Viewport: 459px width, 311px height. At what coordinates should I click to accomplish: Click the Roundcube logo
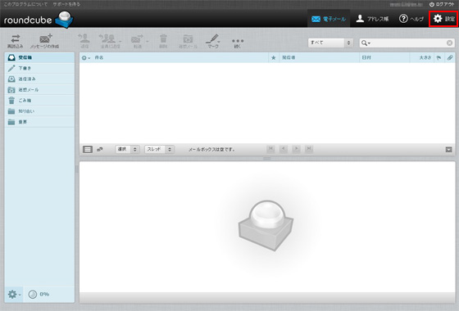[39, 20]
